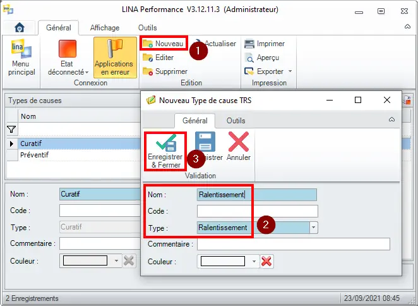The image size is (418, 306).
Task: Open dialog Couleur dropdown arrow
Action: coord(254,261)
